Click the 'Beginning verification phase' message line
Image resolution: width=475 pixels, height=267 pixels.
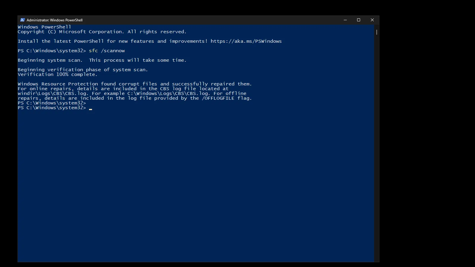pos(83,69)
